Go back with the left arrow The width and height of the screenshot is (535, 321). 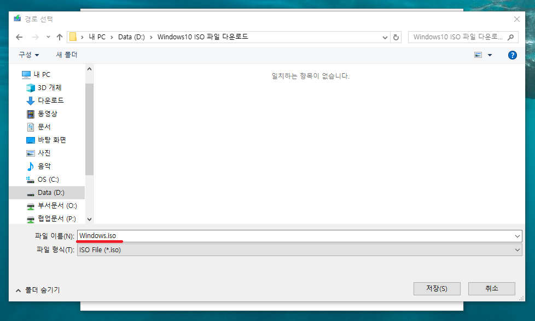(19, 37)
